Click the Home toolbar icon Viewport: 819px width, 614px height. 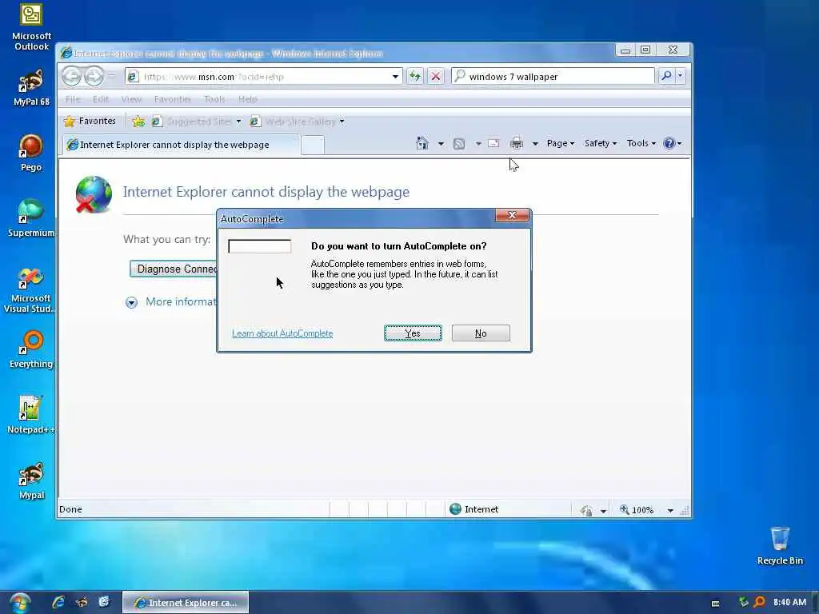click(422, 143)
